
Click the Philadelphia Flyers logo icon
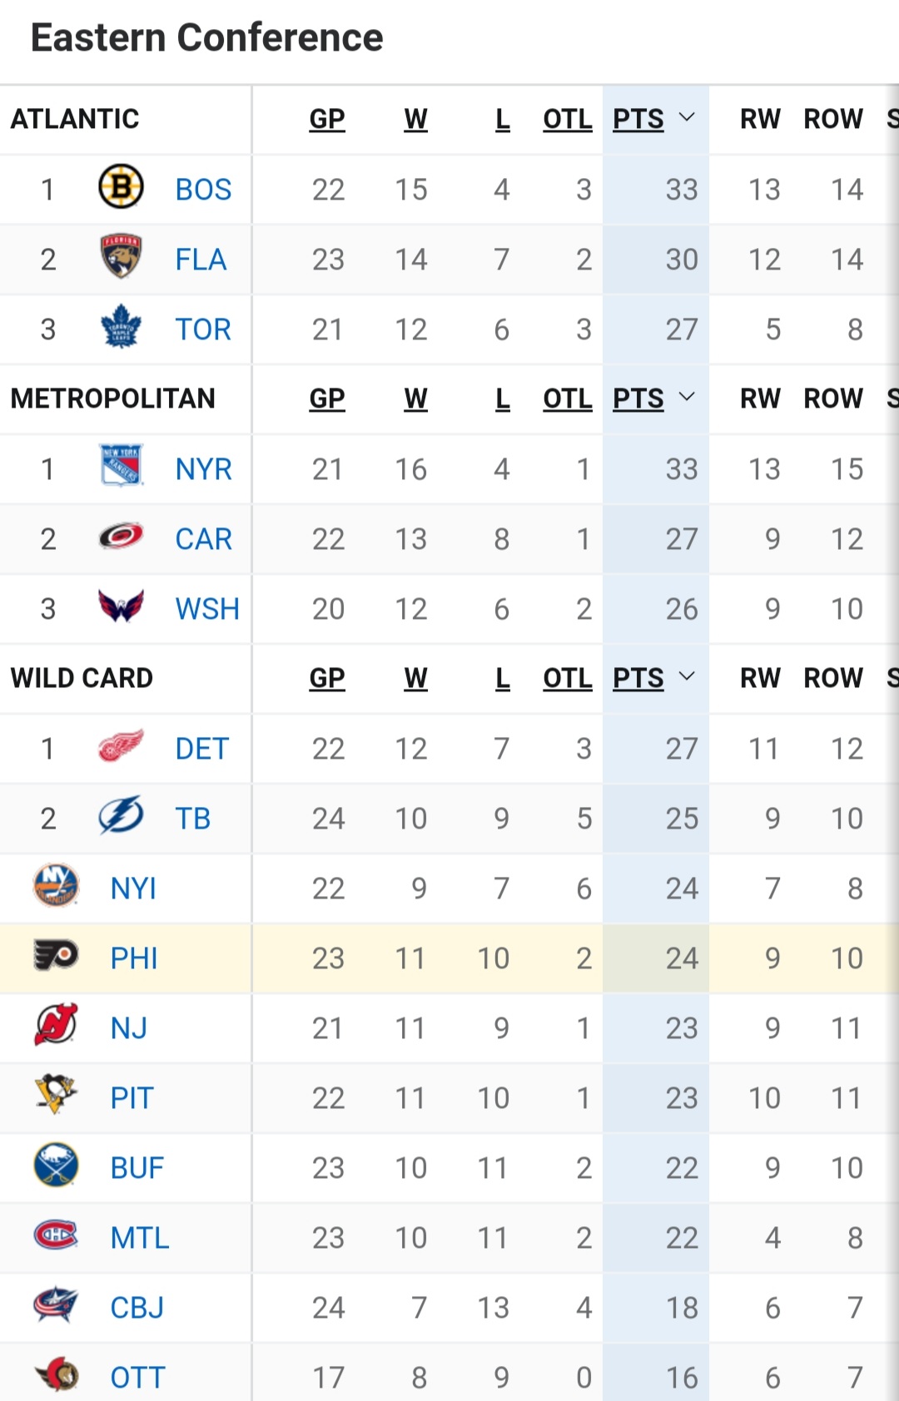click(56, 955)
